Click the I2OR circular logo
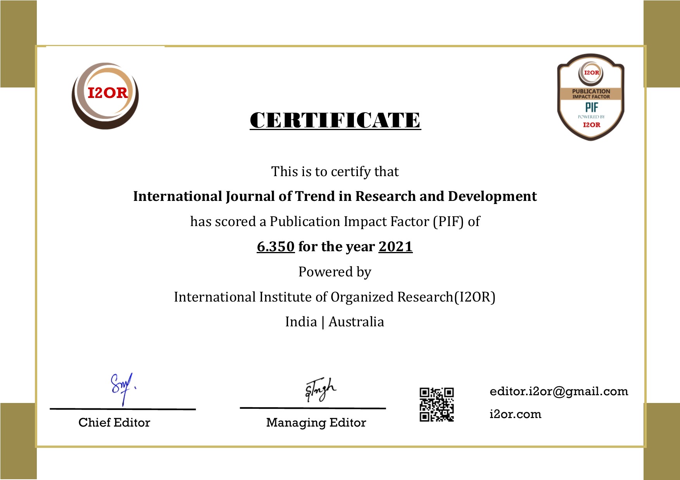Image resolution: width=680 pixels, height=480 pixels. (x=105, y=96)
